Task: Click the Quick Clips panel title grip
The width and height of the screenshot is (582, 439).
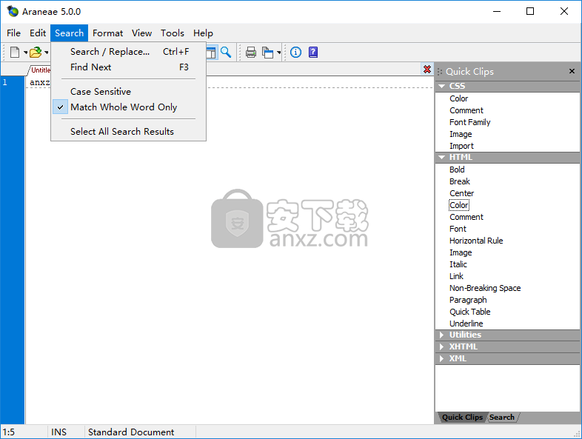Action: 440,72
